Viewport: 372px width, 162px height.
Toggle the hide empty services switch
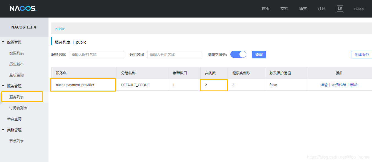(x=238, y=54)
